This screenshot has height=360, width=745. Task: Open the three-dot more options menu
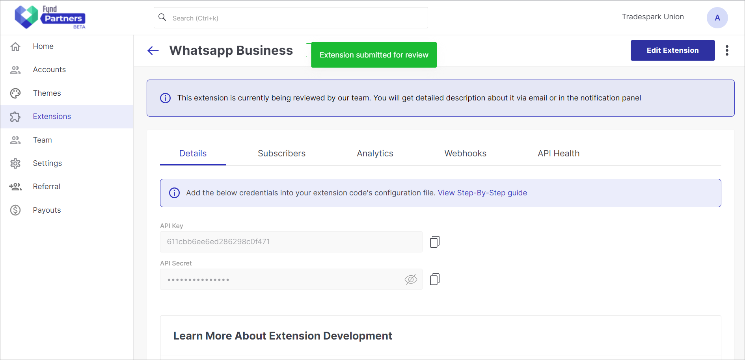[x=727, y=50]
